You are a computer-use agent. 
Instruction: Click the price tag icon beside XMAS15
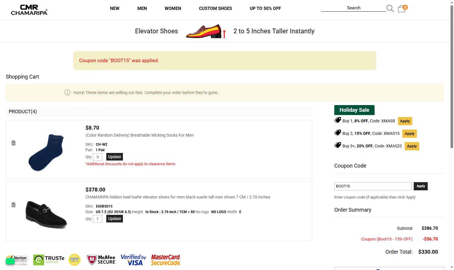tap(338, 133)
